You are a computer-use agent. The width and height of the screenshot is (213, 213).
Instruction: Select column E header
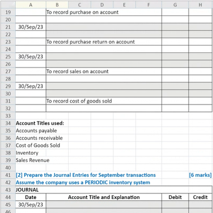pyautogui.click(x=124, y=5)
